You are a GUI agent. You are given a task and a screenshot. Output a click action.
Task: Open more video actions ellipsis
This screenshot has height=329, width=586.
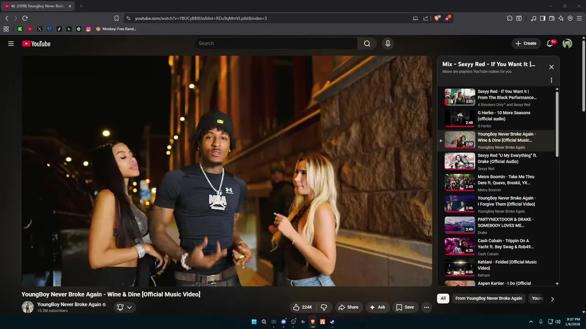point(427,307)
